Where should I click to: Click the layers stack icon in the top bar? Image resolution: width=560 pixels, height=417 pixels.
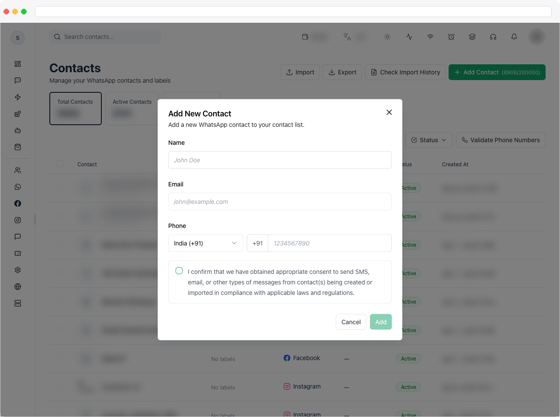(472, 37)
